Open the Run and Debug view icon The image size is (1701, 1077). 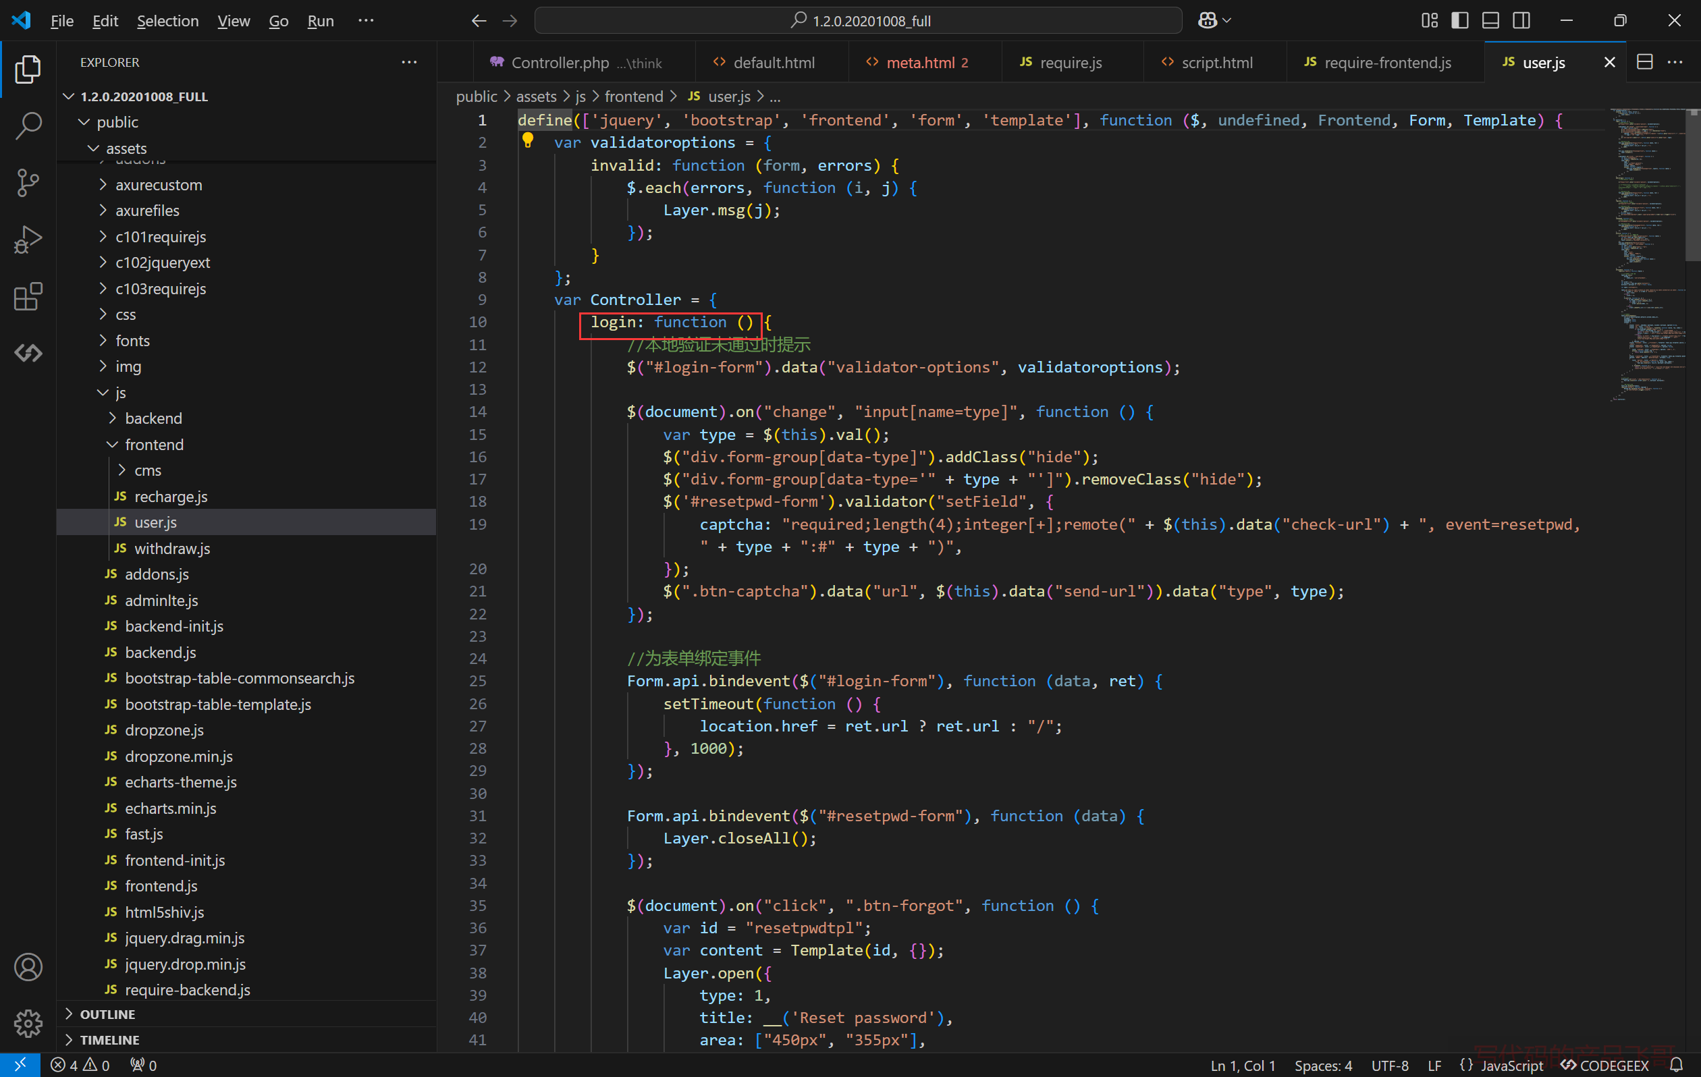(x=28, y=240)
